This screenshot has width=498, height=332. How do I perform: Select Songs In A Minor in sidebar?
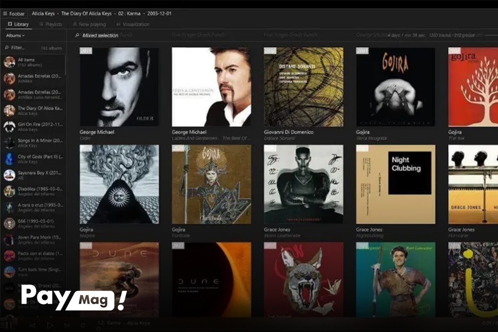coord(33,143)
